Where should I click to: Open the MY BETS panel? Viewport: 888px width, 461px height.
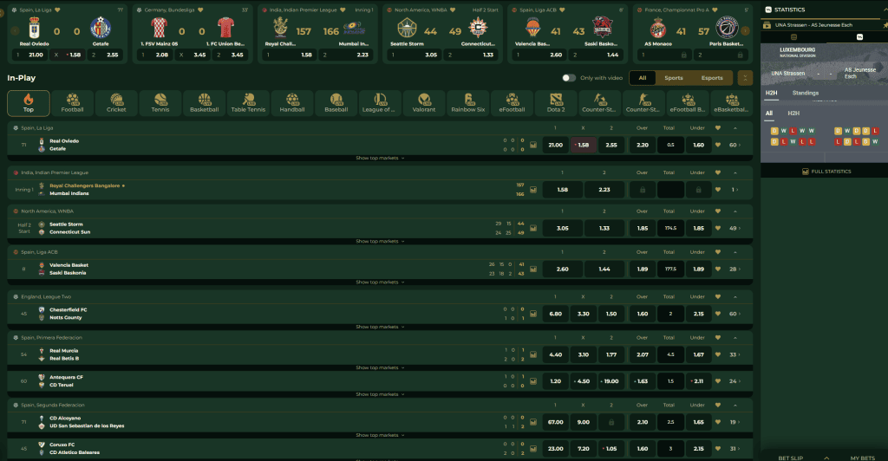[862, 458]
